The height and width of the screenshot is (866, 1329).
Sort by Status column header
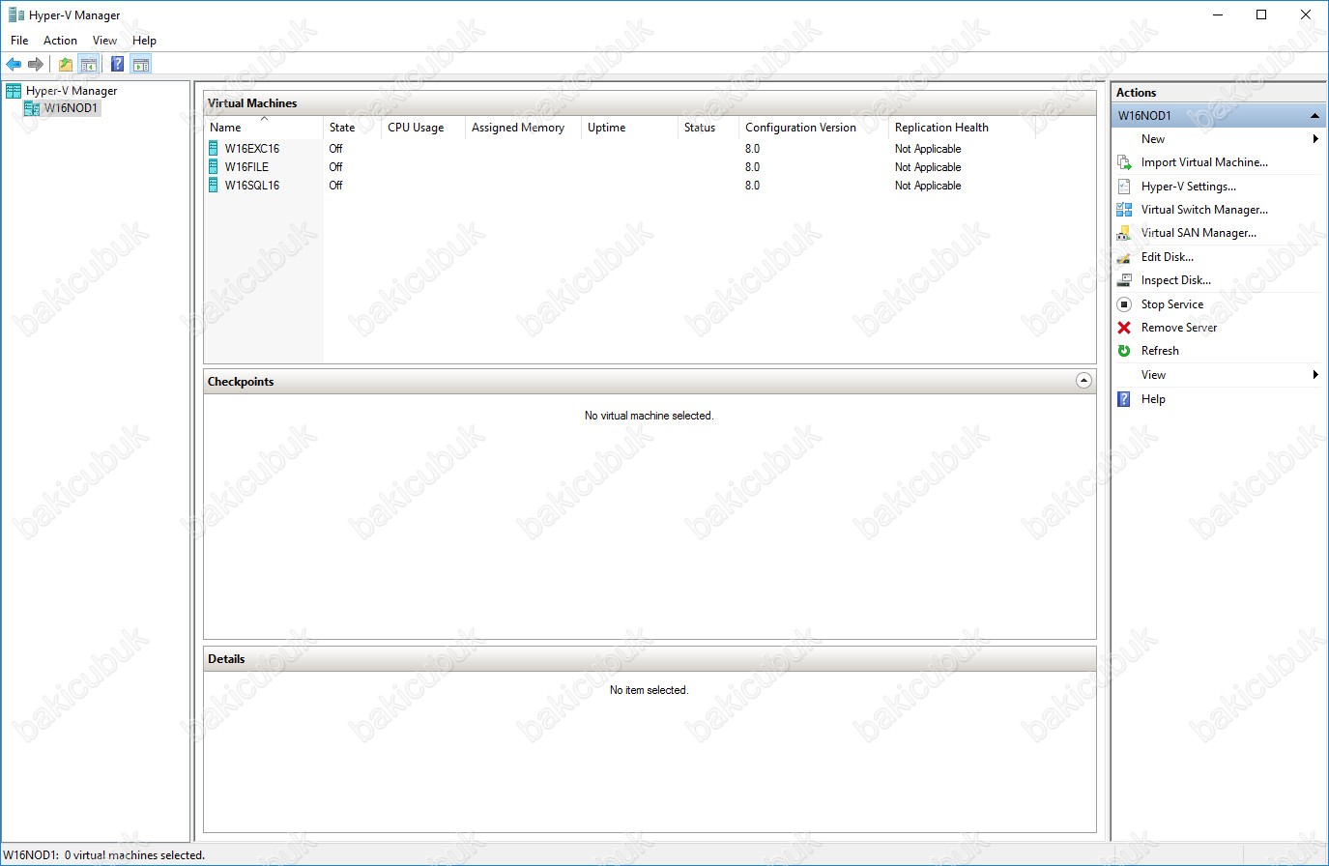tap(708, 128)
